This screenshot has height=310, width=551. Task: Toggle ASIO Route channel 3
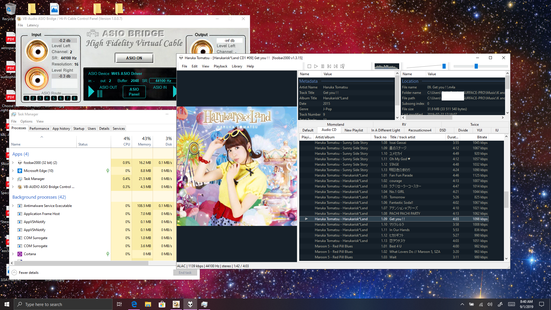(x=40, y=98)
